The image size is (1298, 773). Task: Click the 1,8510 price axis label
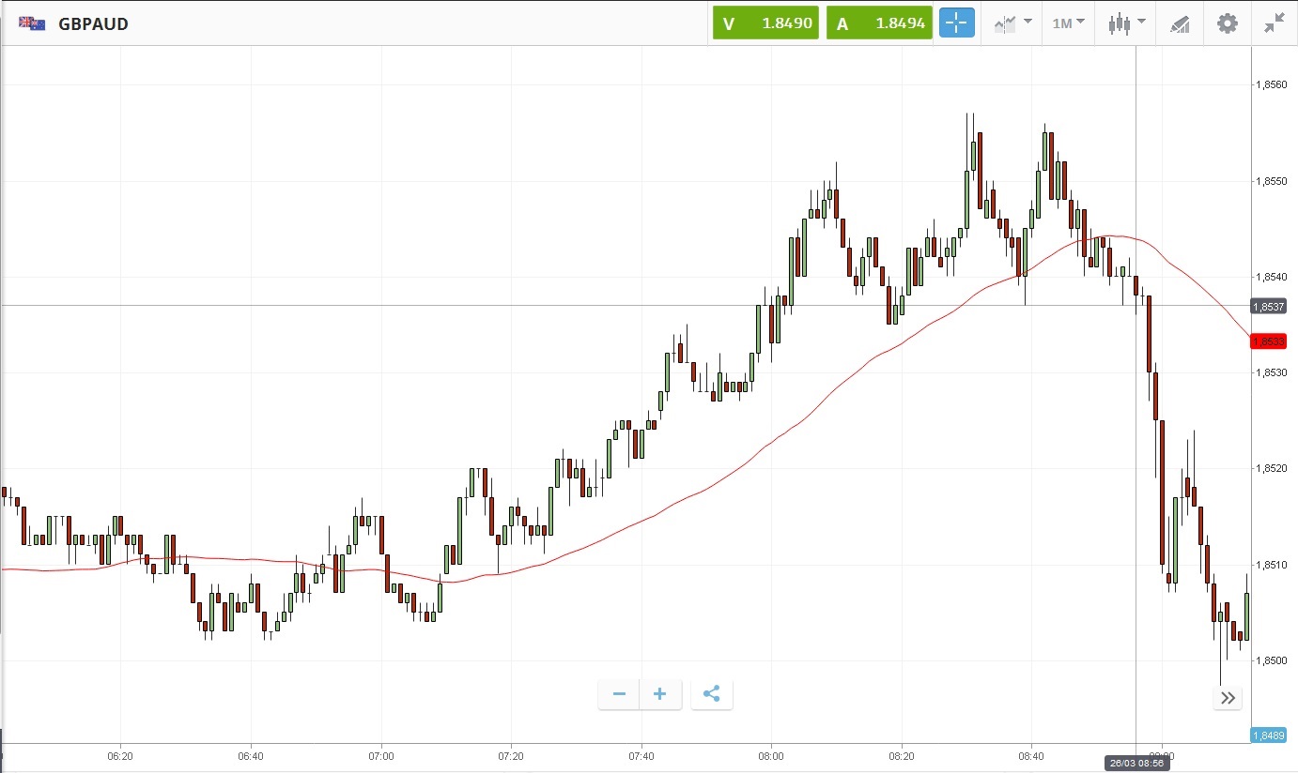pos(1270,565)
